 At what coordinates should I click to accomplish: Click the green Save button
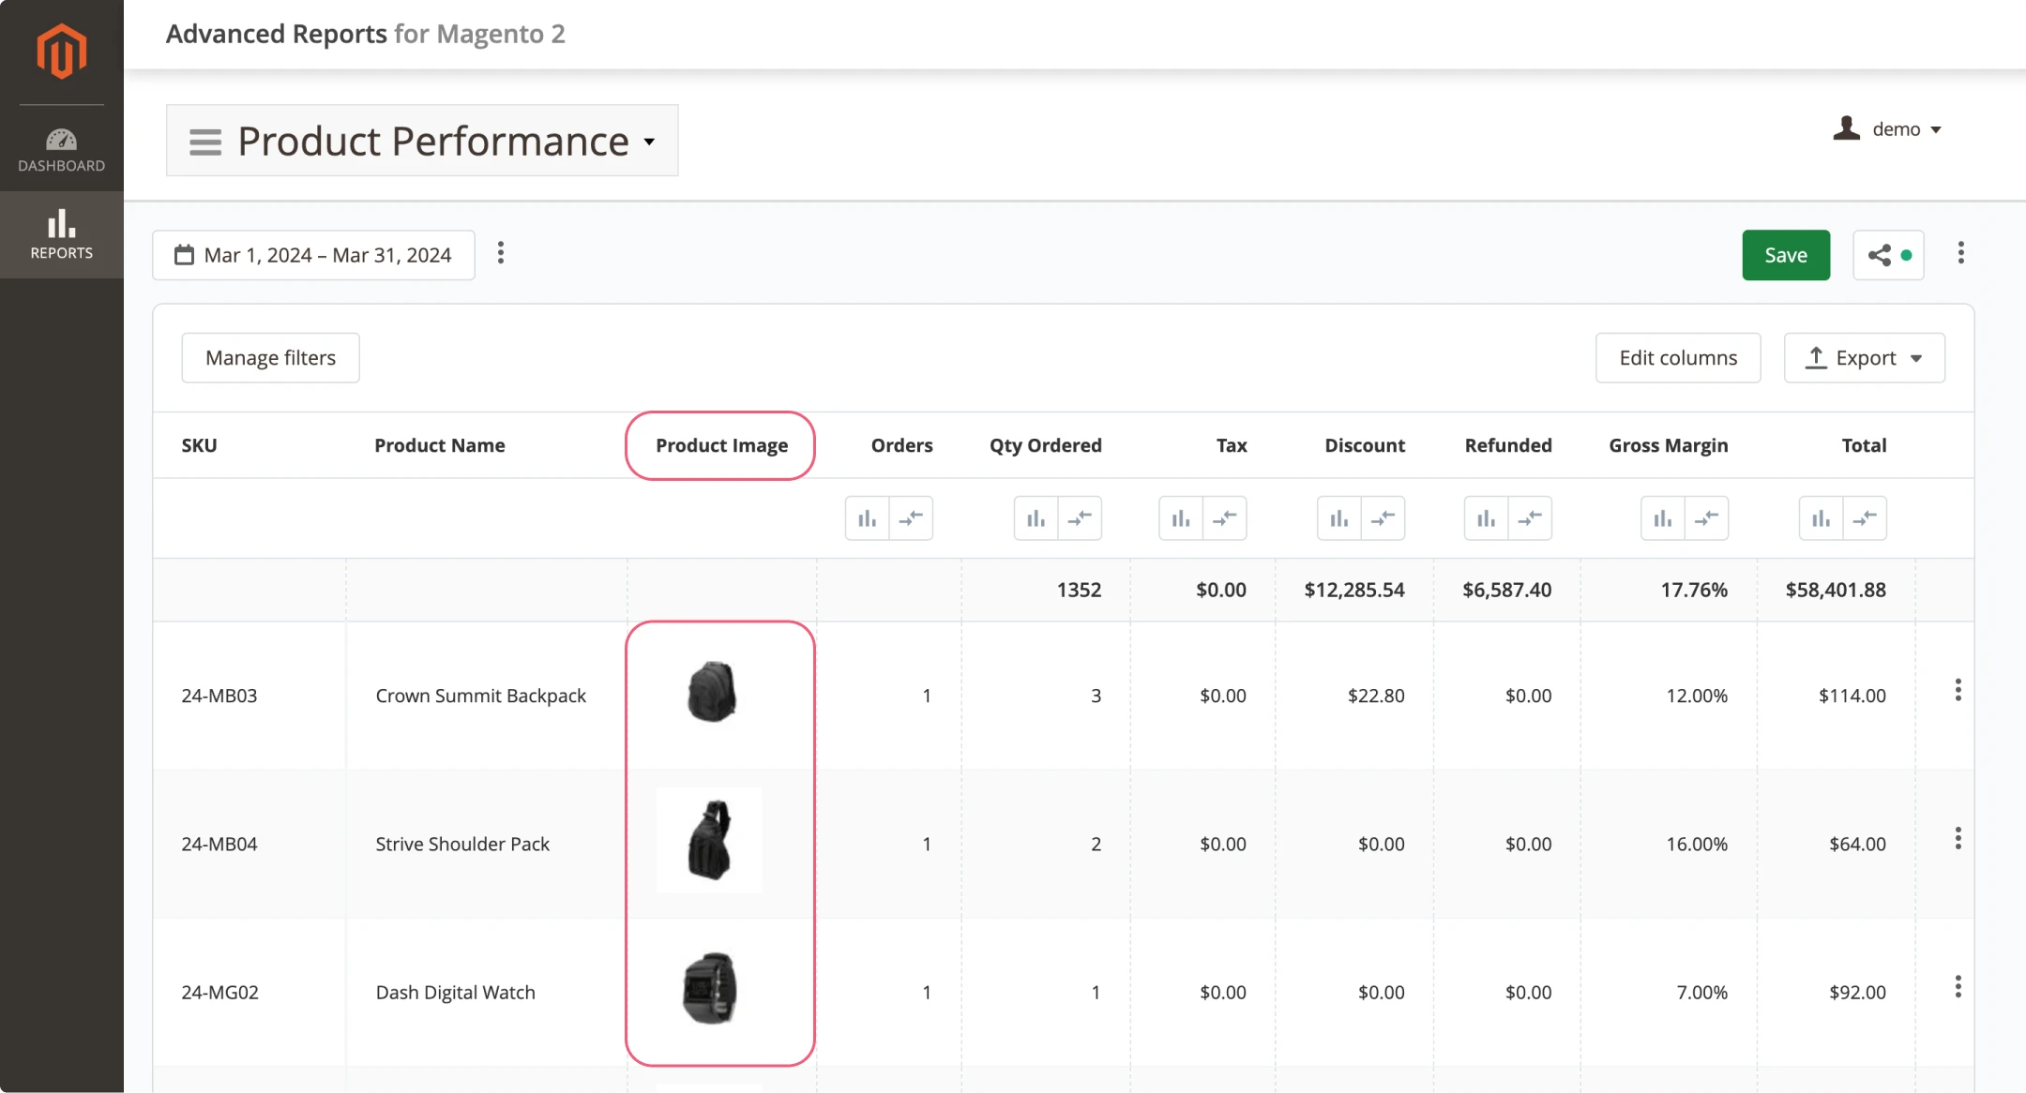(1785, 255)
